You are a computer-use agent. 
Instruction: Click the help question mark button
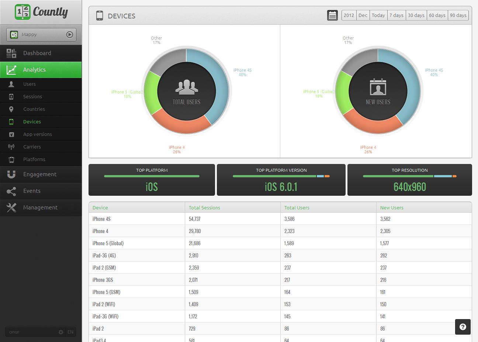pos(463,326)
